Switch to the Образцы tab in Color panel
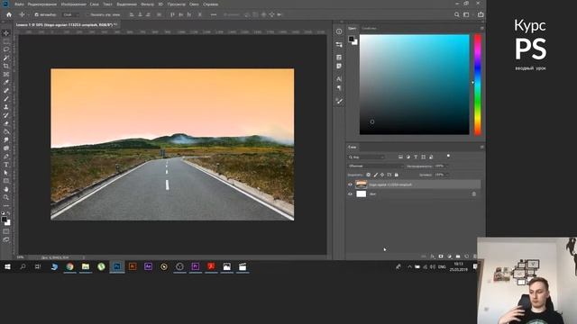The width and height of the screenshot is (577, 324). coord(369,28)
